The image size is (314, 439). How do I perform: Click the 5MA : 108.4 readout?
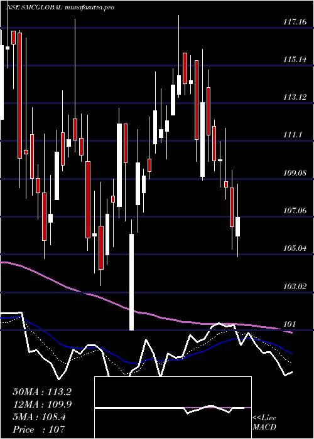pos(39,417)
